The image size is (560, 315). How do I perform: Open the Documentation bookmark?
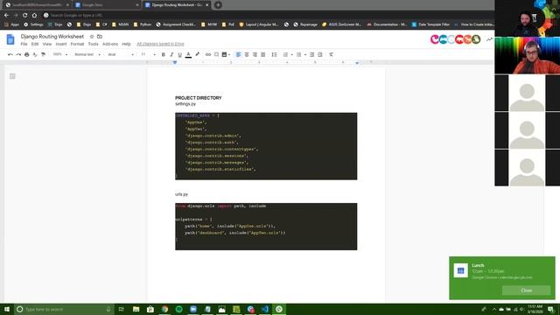387,24
